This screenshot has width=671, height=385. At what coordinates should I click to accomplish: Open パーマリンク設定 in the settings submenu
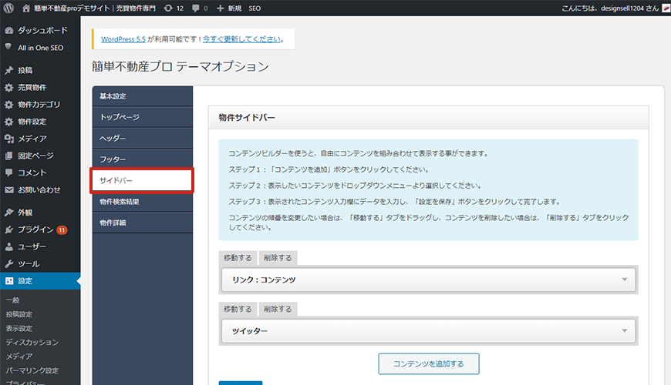tap(31, 370)
